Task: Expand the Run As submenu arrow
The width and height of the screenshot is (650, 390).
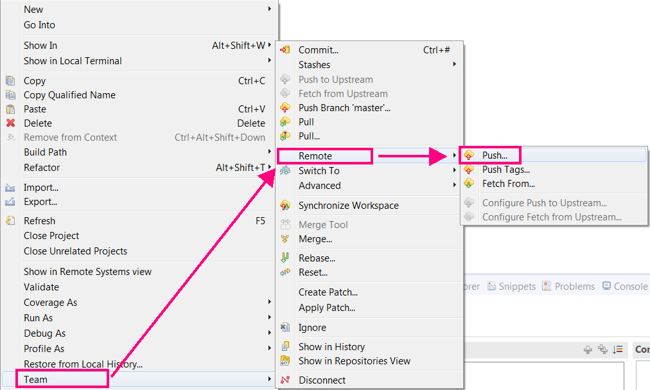Action: pos(270,317)
